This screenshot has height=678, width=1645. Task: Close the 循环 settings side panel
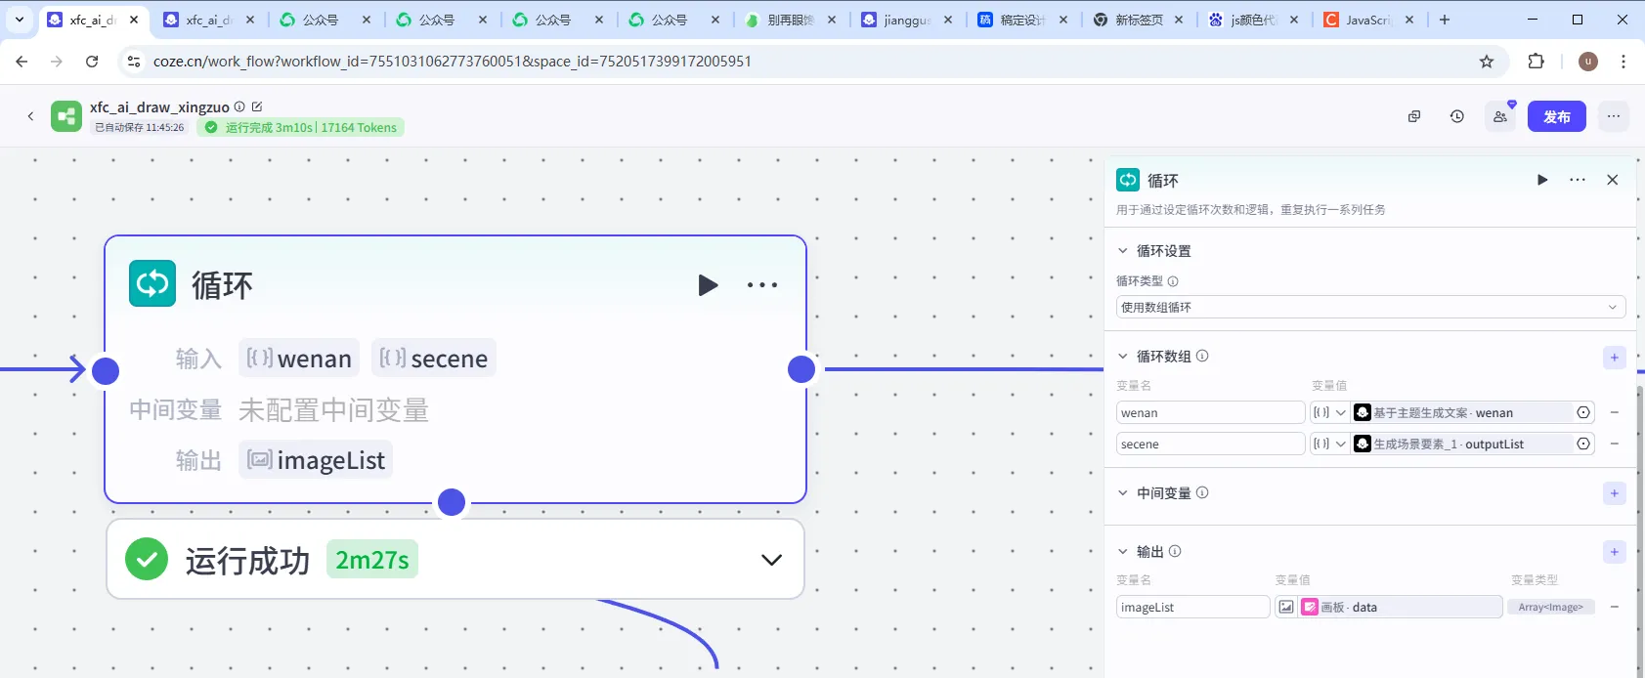click(x=1612, y=180)
